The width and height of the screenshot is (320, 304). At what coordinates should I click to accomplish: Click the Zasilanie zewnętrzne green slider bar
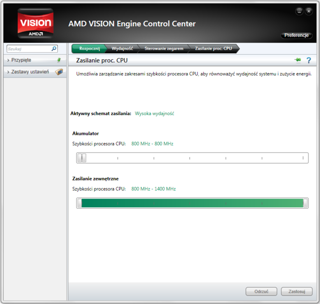tap(192, 203)
